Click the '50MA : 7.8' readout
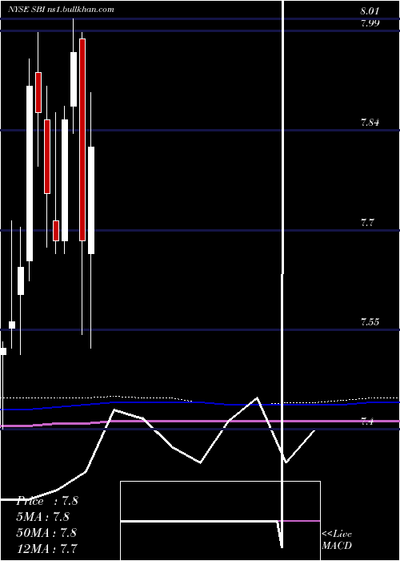This screenshot has width=400, height=561. 46,532
